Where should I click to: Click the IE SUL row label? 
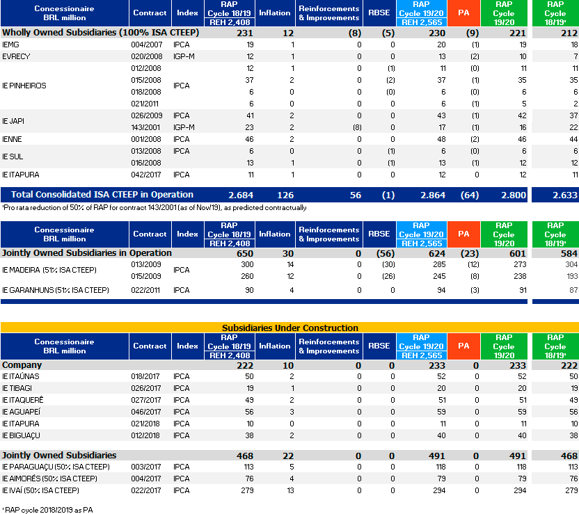pos(13,156)
